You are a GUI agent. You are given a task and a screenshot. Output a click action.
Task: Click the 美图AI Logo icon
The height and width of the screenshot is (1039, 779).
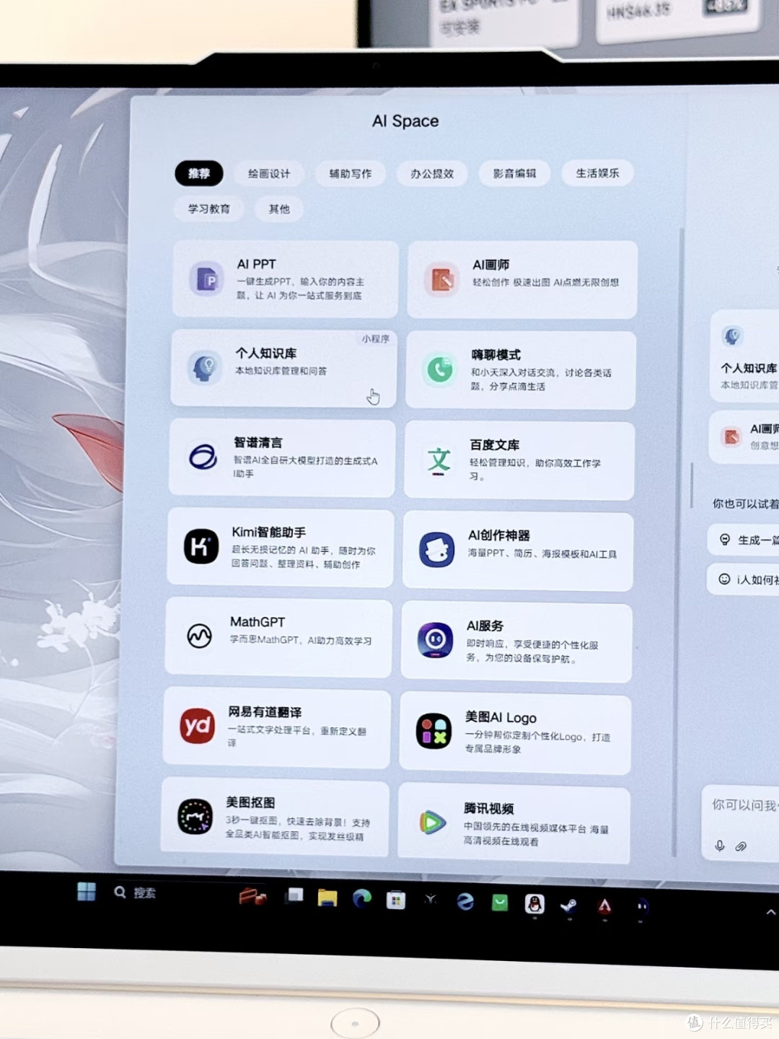point(433,731)
